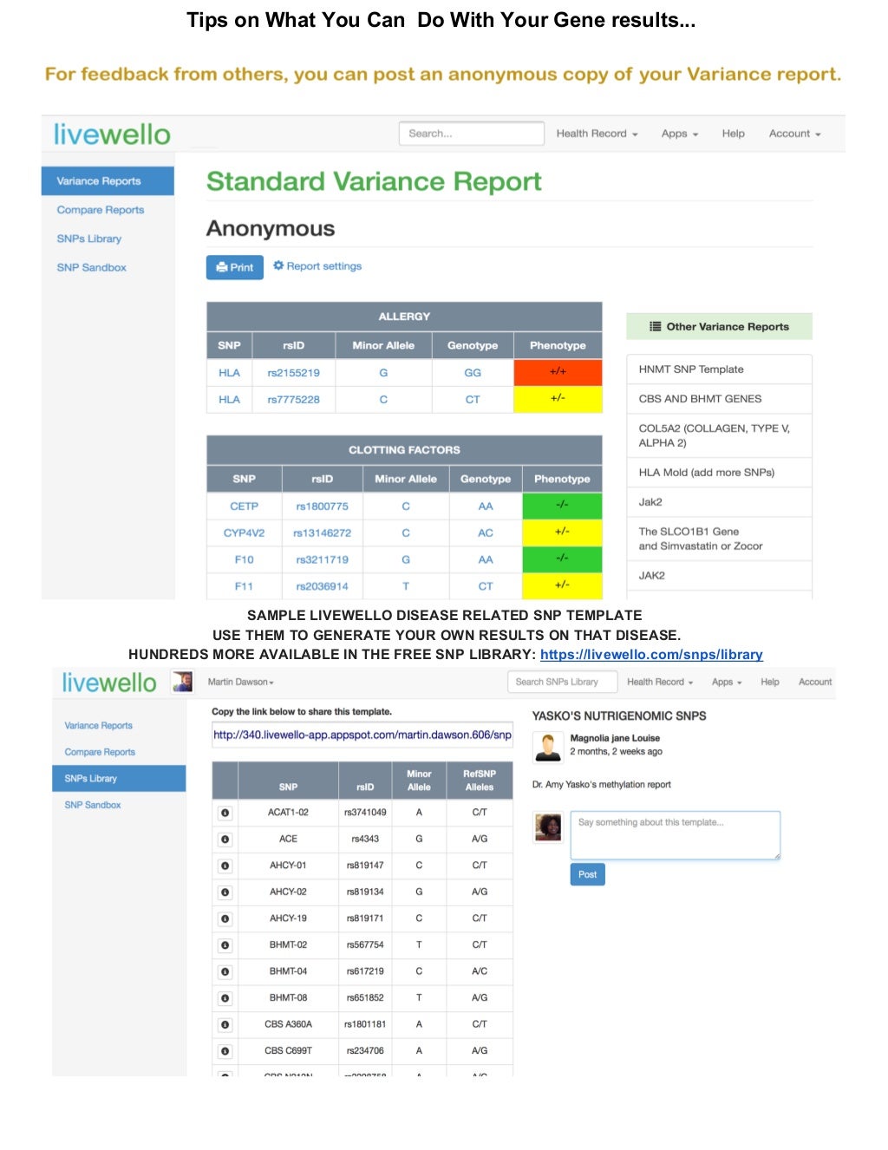Viewport: 888px width, 1150px height.
Task: Click rs7775228 rsID link
Action: pos(293,400)
